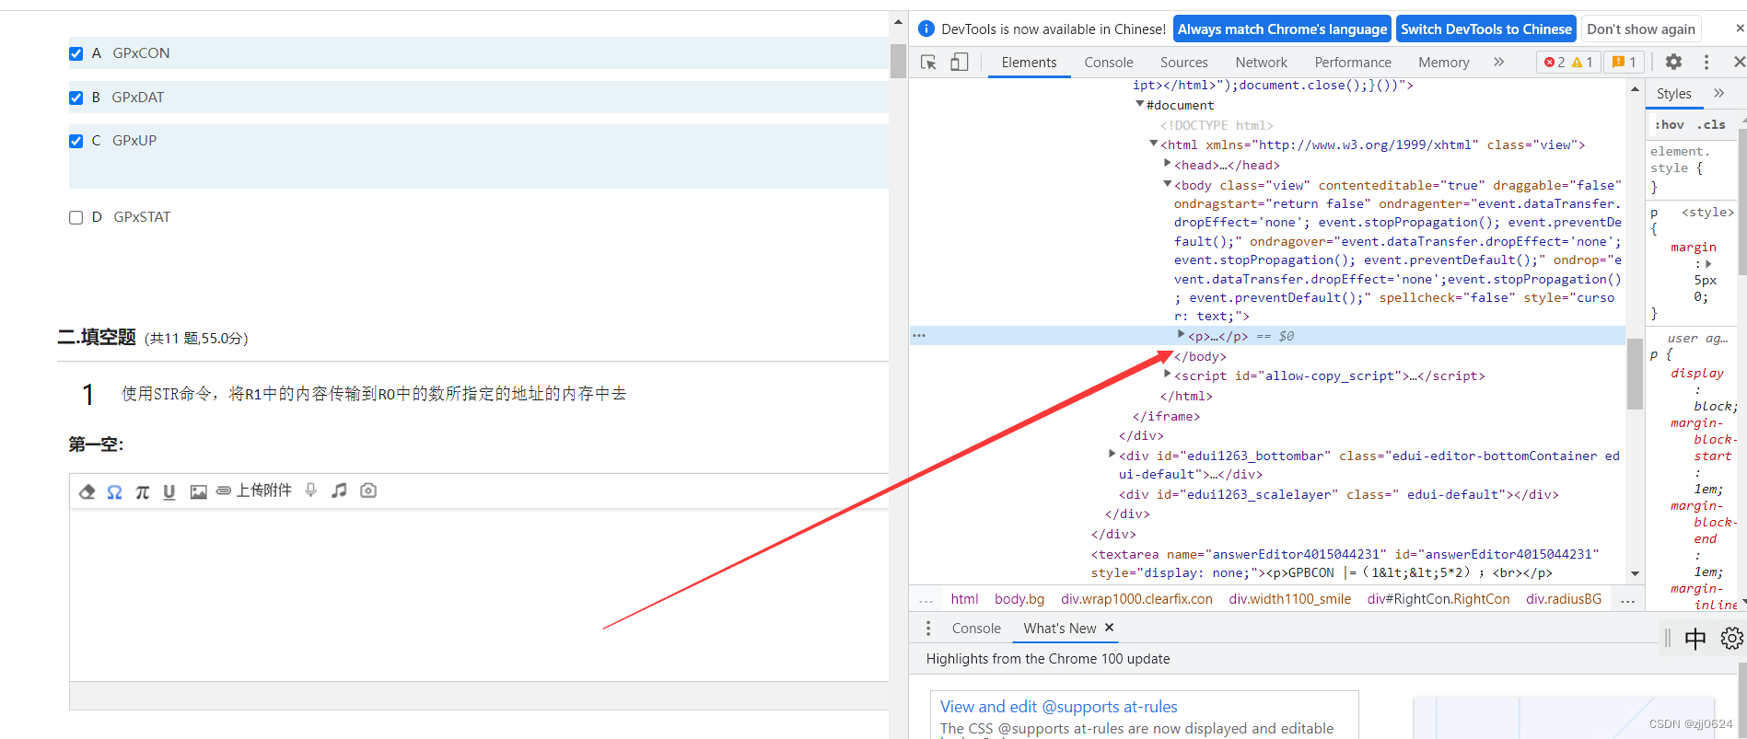Image resolution: width=1747 pixels, height=739 pixels.
Task: Open the Performance tab
Action: pos(1353,63)
